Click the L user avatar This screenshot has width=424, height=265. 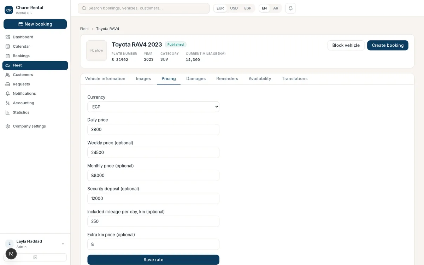click(10, 244)
